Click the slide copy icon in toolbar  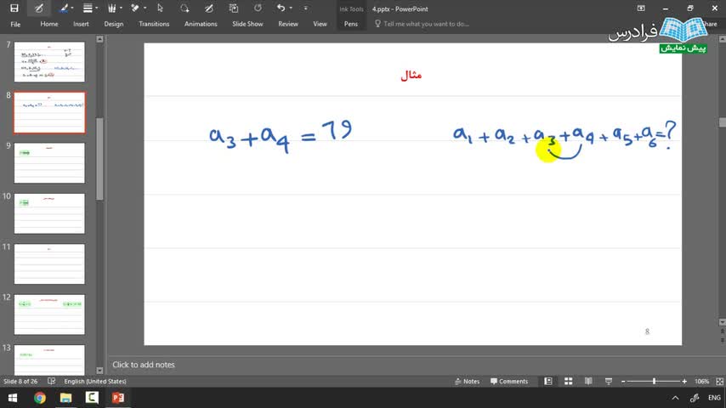click(x=233, y=8)
